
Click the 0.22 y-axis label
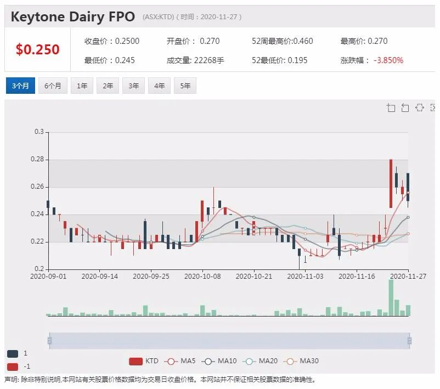(x=37, y=241)
